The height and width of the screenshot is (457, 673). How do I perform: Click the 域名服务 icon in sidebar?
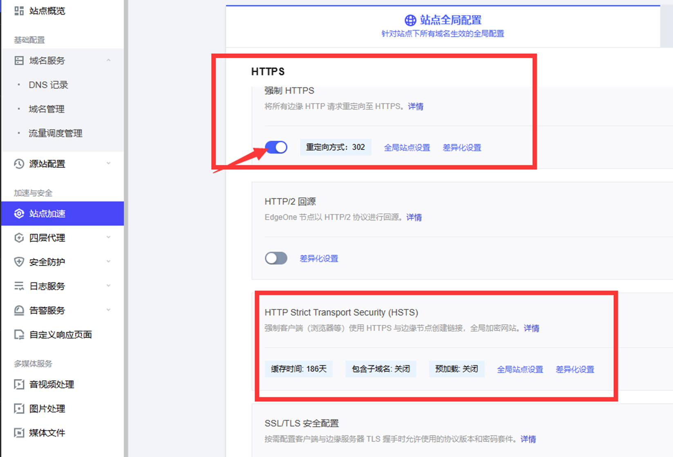[x=19, y=61]
